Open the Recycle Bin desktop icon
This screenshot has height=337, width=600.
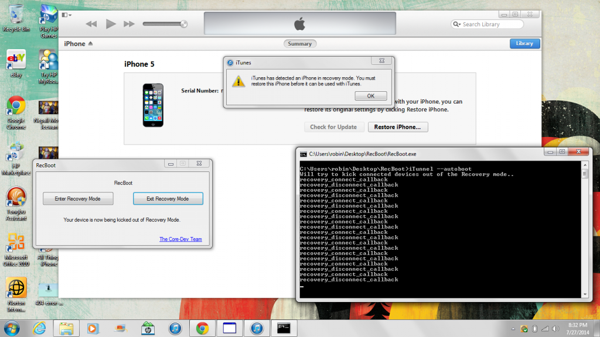16,16
